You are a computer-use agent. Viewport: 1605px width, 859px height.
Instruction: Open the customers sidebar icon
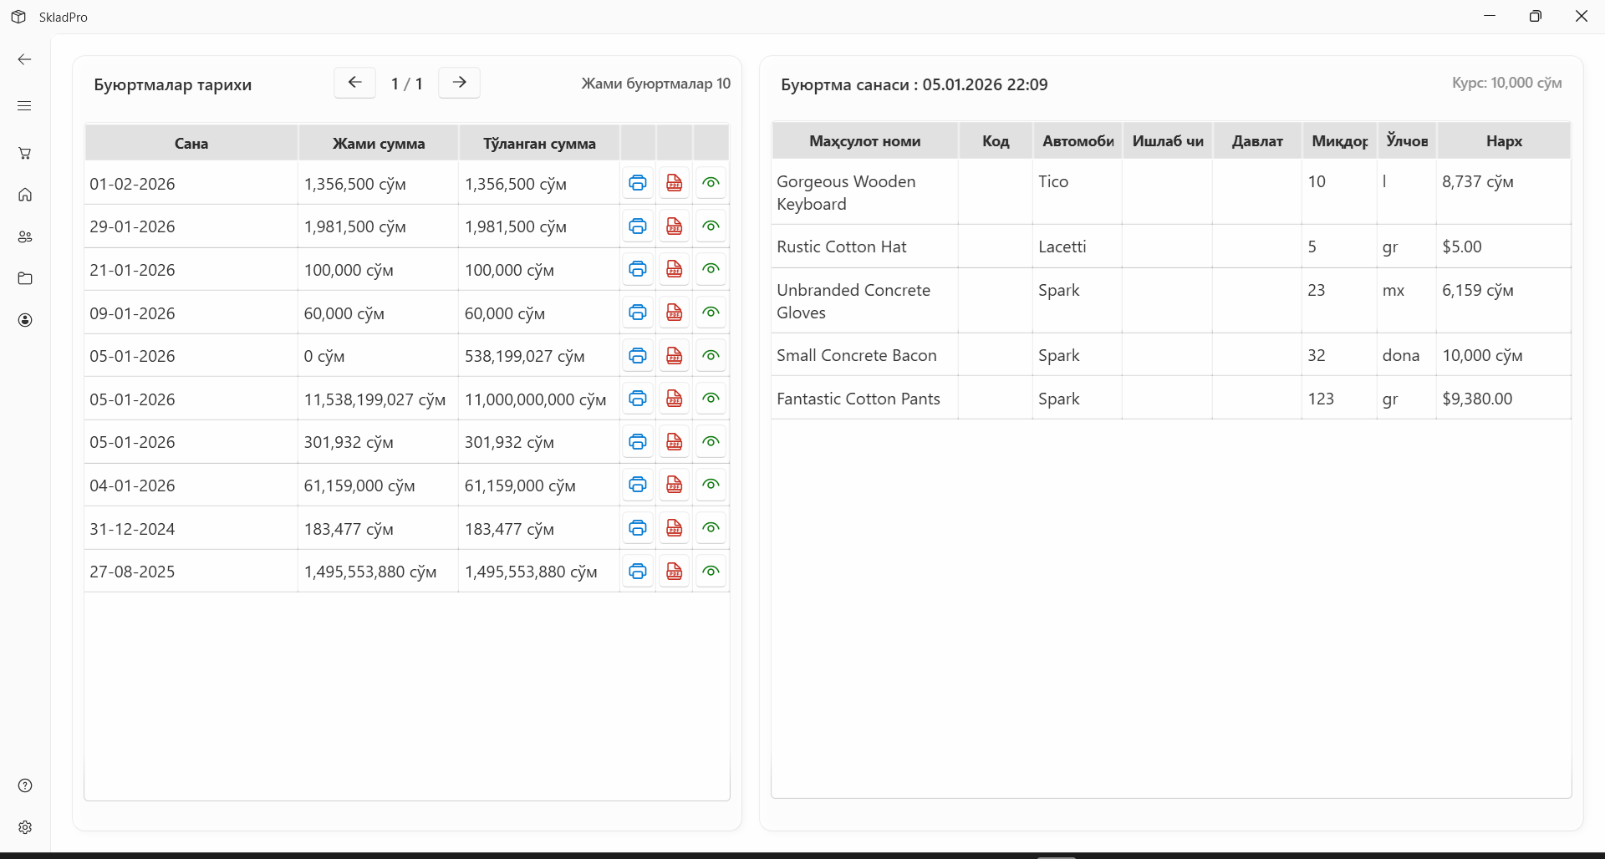pyautogui.click(x=25, y=236)
